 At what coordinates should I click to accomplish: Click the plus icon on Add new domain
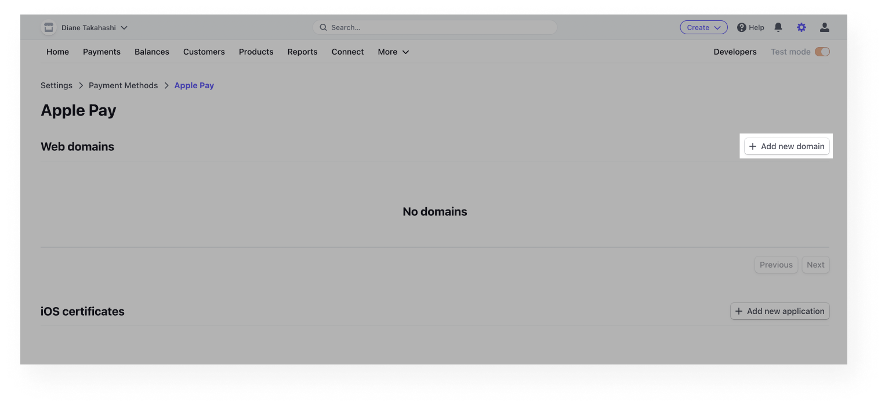753,146
